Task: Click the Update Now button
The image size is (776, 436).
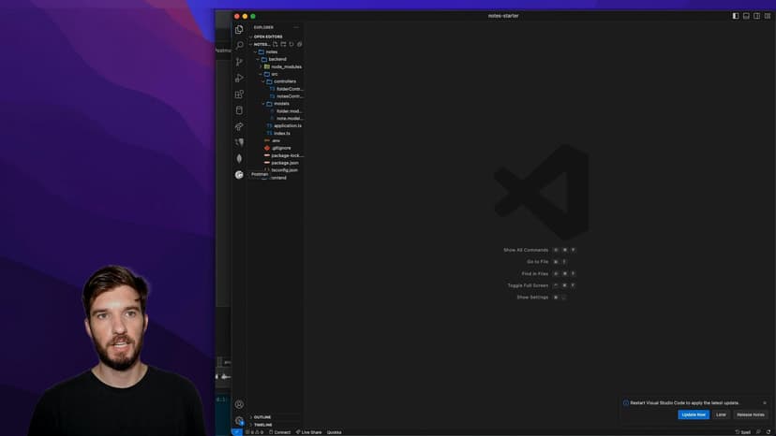Action: point(694,414)
